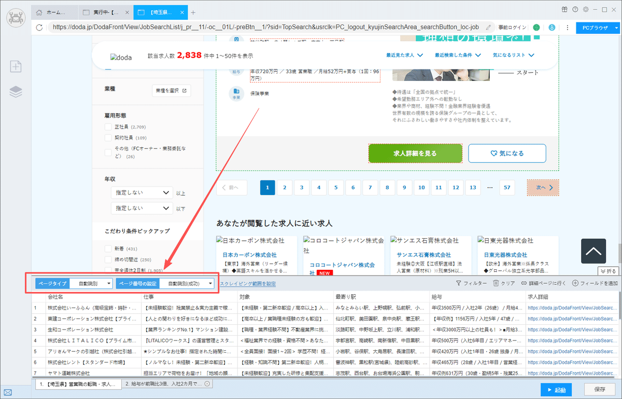This screenshot has height=399, width=622.
Task: Switch to the 【埼玉県 active tab
Action: pos(160,12)
